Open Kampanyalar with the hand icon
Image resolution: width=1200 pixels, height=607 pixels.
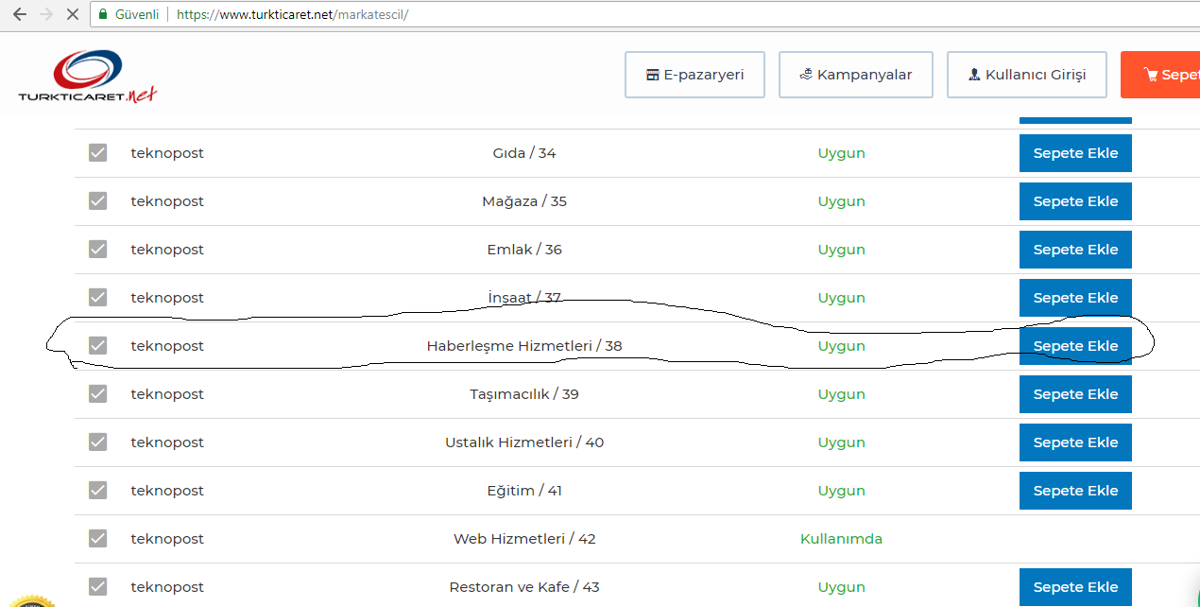click(856, 75)
